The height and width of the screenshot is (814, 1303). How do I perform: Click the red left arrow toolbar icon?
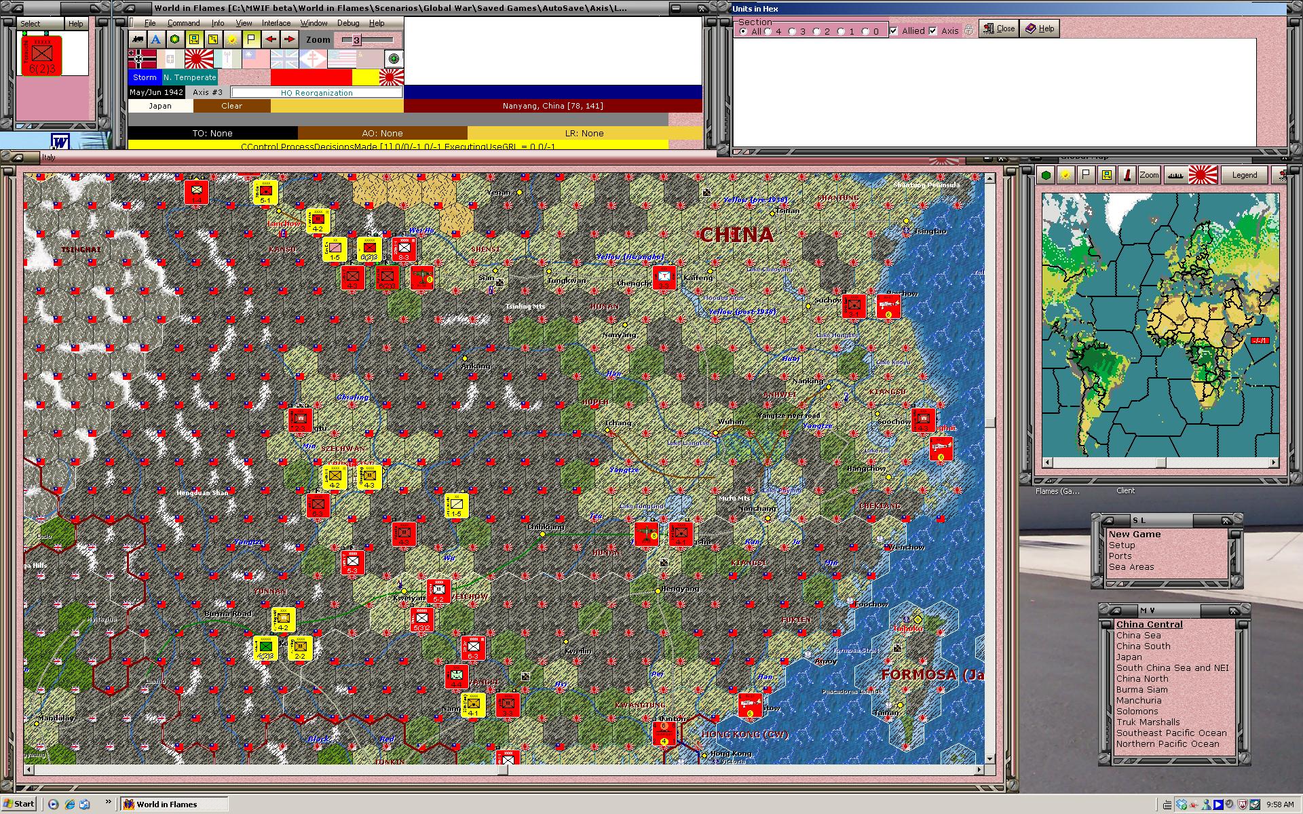coord(271,39)
